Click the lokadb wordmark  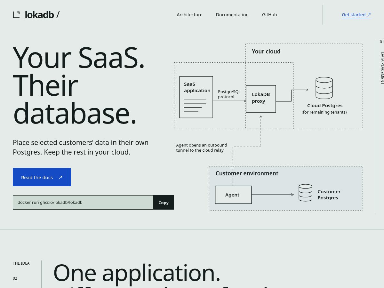click(x=39, y=15)
